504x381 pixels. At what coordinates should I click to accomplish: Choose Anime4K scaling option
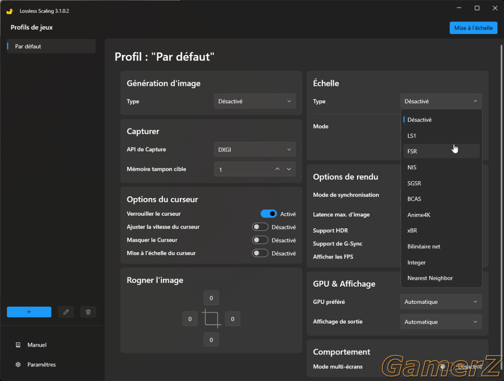(441, 215)
